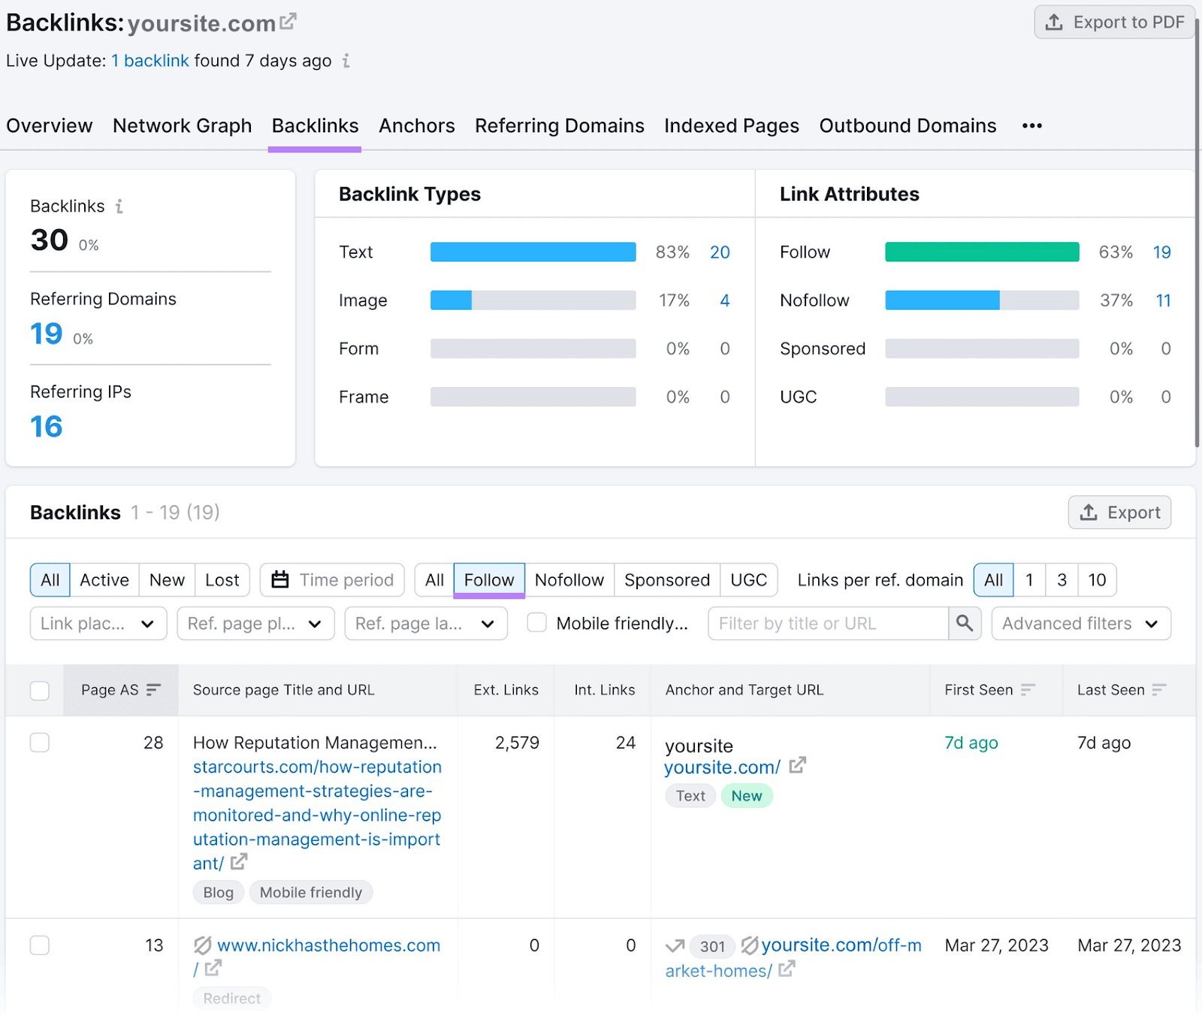Screen dimensions: 1202x1013
Task: Click the search magnifier icon in filter bar
Action: click(965, 623)
